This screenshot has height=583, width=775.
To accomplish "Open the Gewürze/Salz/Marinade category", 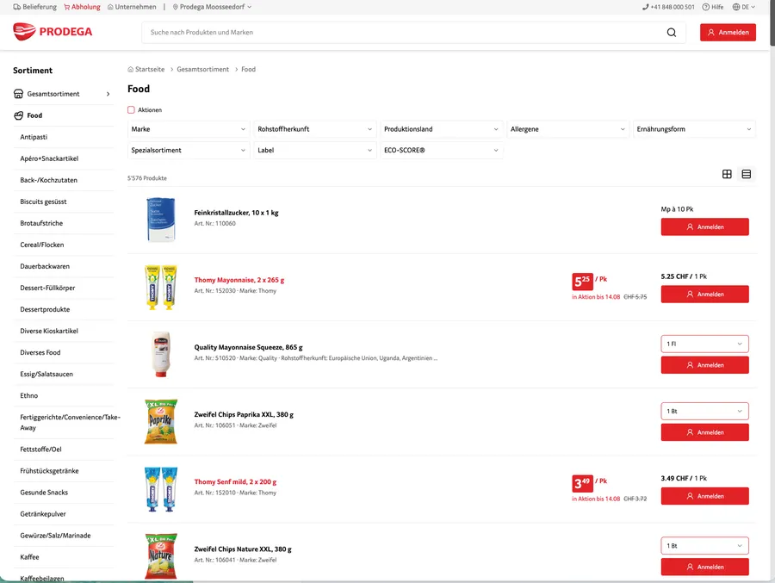I will (x=55, y=536).
